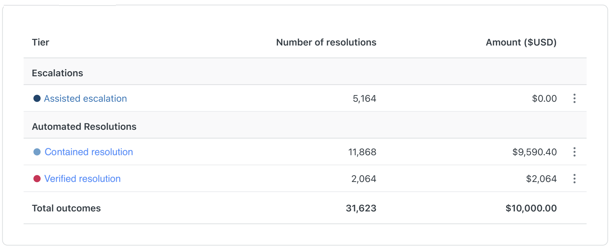Click the $9,590.40 amount value
609x247 pixels.
click(534, 152)
